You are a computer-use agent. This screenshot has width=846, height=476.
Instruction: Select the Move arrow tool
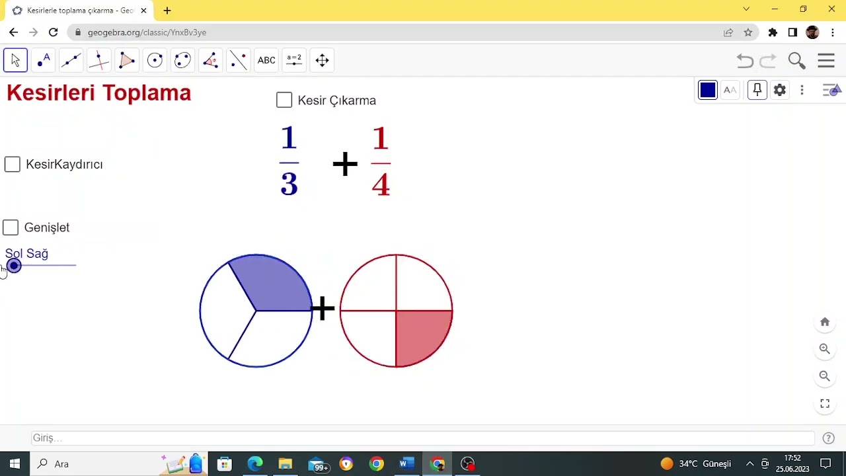[15, 60]
